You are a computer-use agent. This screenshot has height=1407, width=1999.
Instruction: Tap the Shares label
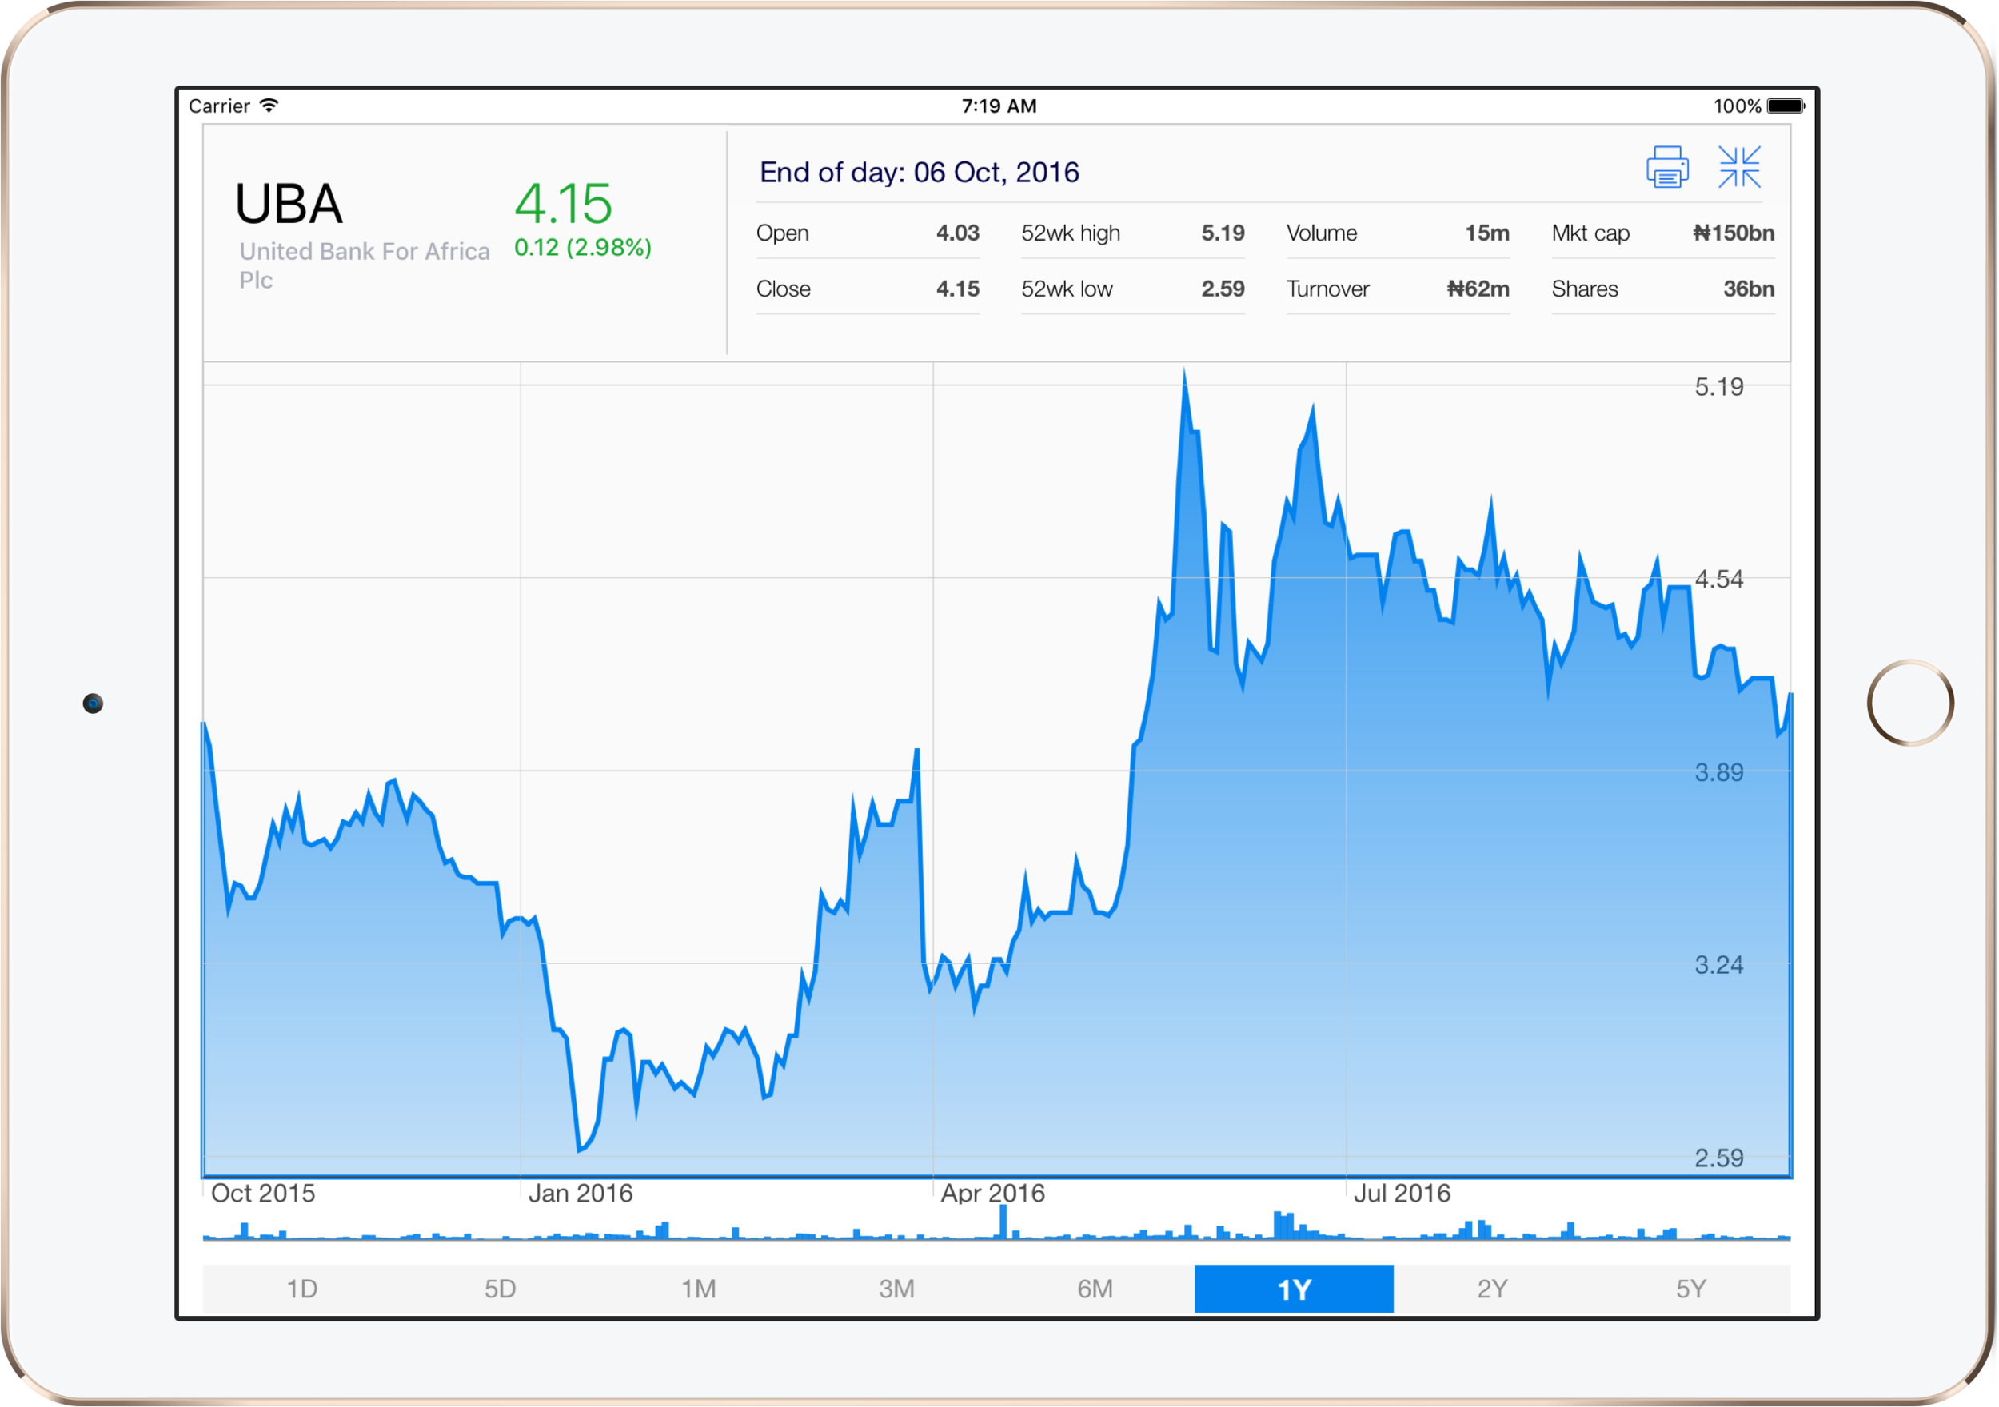(1585, 289)
